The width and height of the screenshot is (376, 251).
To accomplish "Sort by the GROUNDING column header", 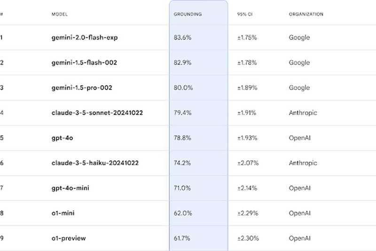I will pos(188,14).
